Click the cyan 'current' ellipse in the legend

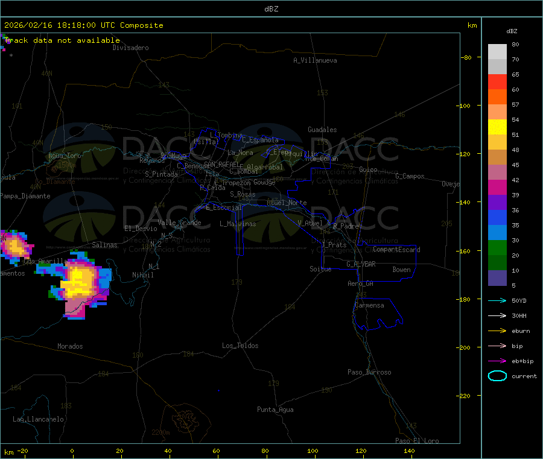497,376
